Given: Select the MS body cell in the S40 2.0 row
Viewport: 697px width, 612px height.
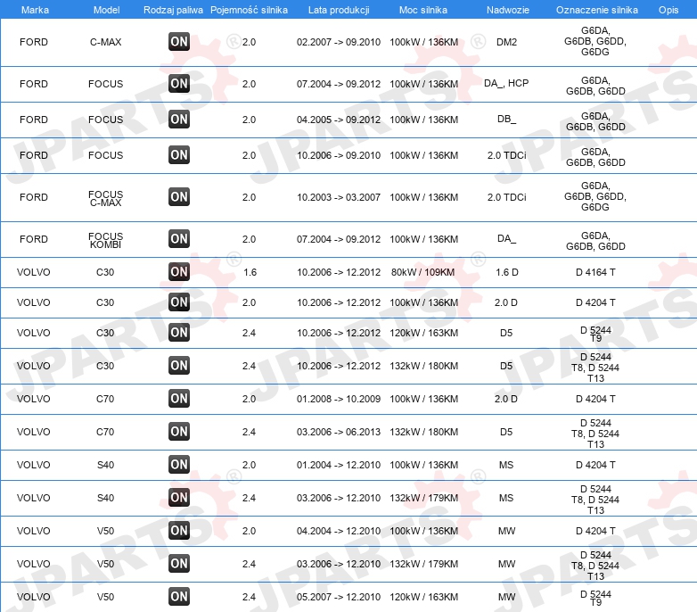Looking at the screenshot, I should point(506,465).
